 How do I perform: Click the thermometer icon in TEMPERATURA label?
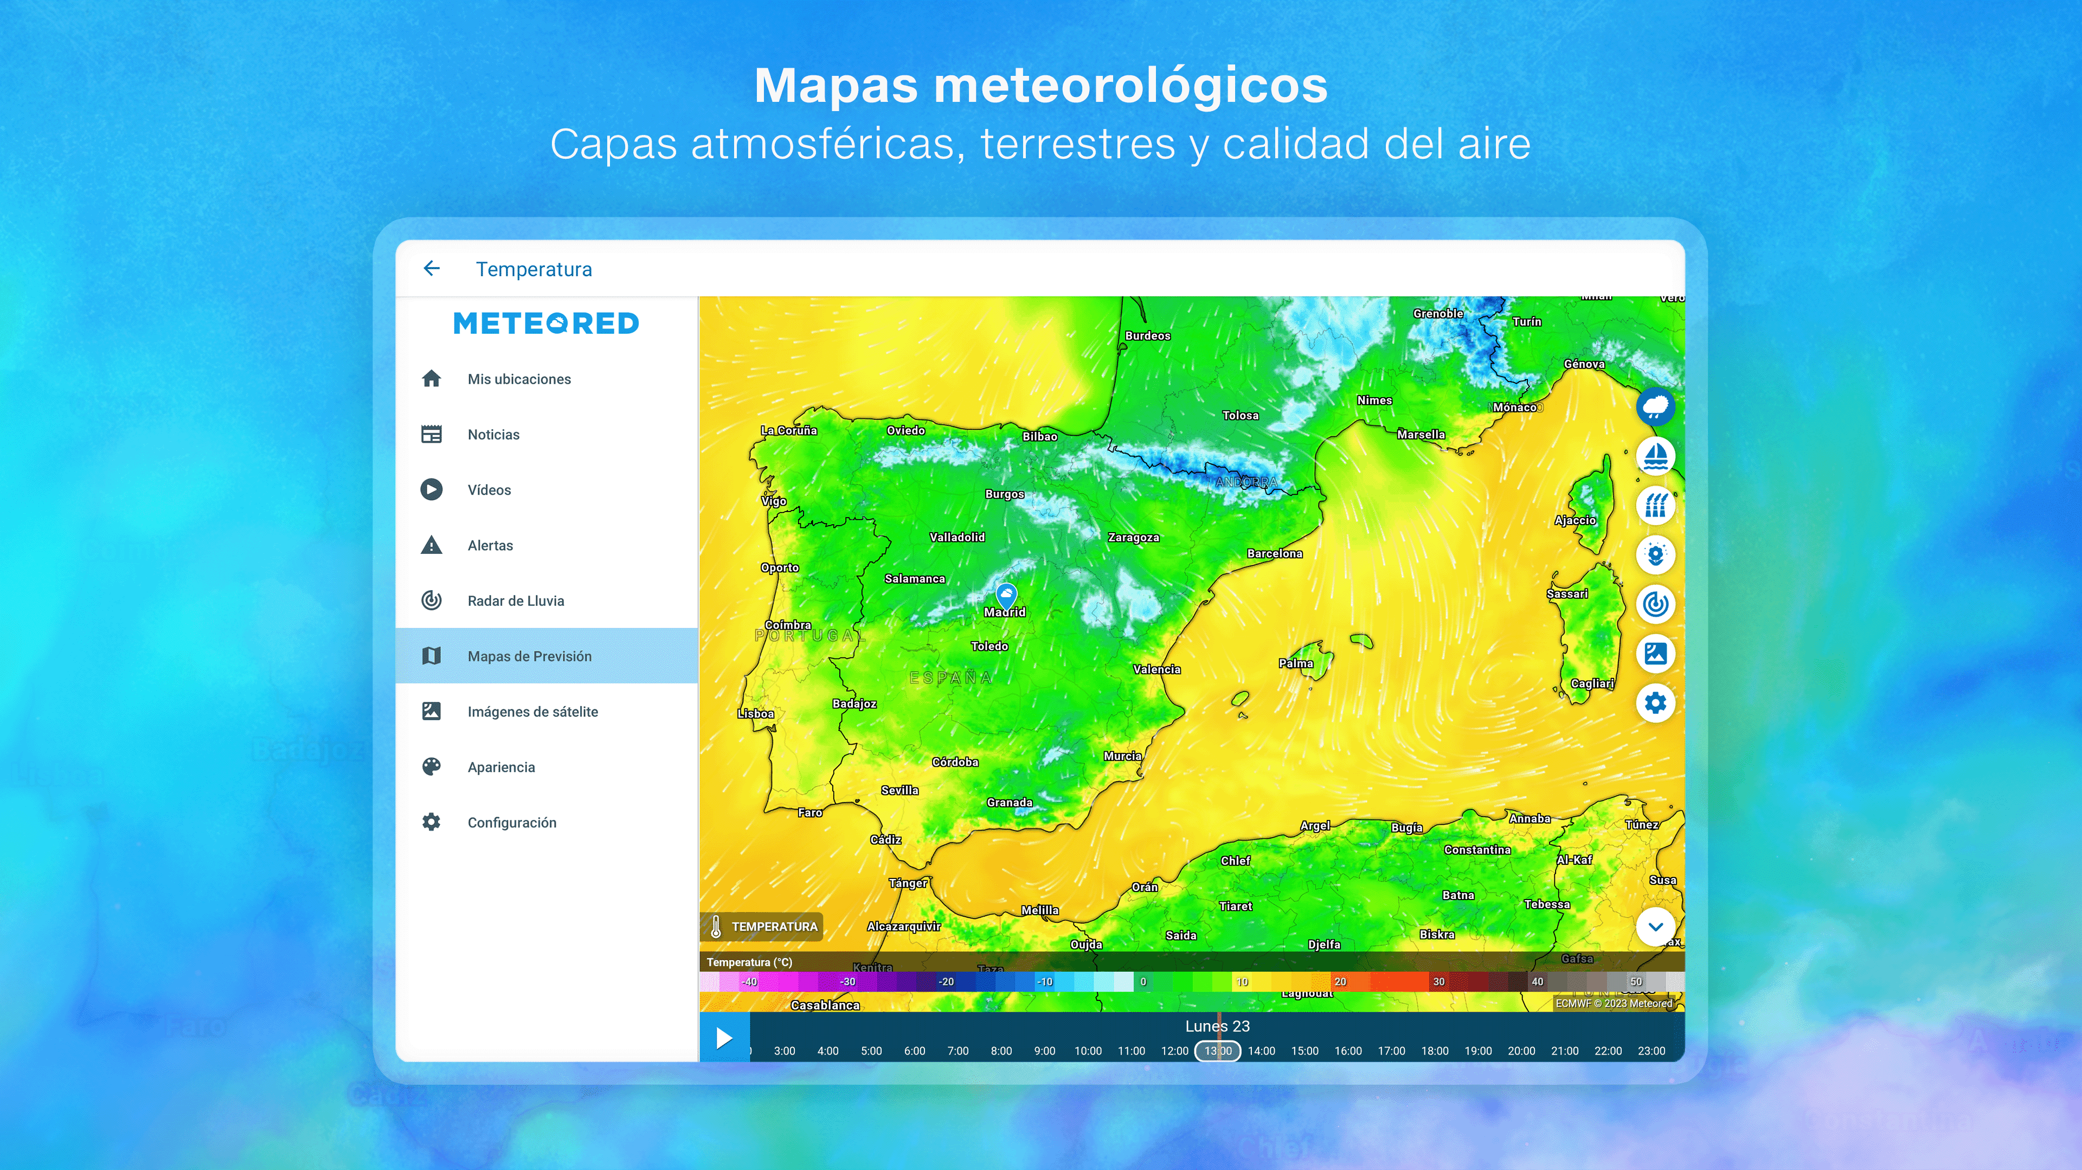pos(716,926)
